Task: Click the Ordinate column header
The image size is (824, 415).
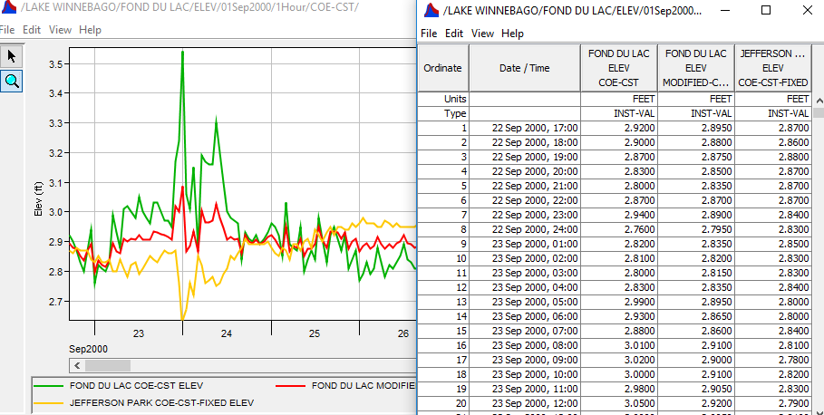Action: tap(442, 68)
